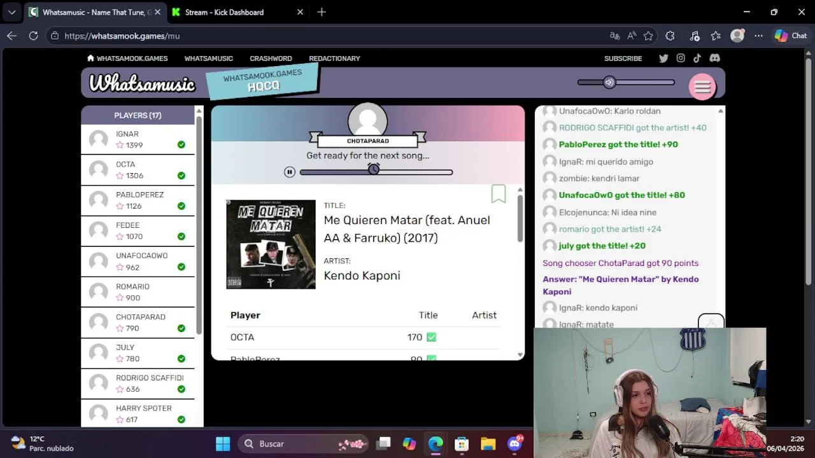
Task: Click the HQCQ room banner
Action: pos(262,81)
